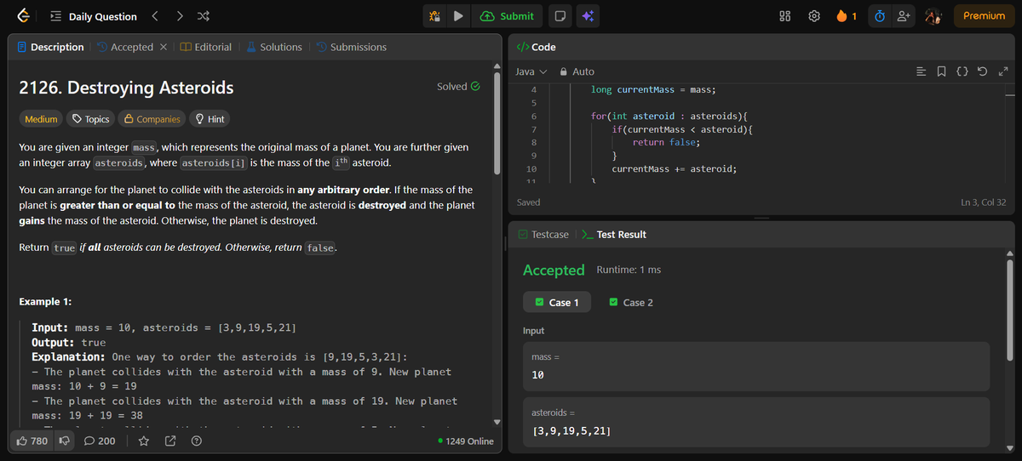Click the 'Ln 3, Col 32' status
This screenshot has width=1022, height=461.
pos(982,202)
